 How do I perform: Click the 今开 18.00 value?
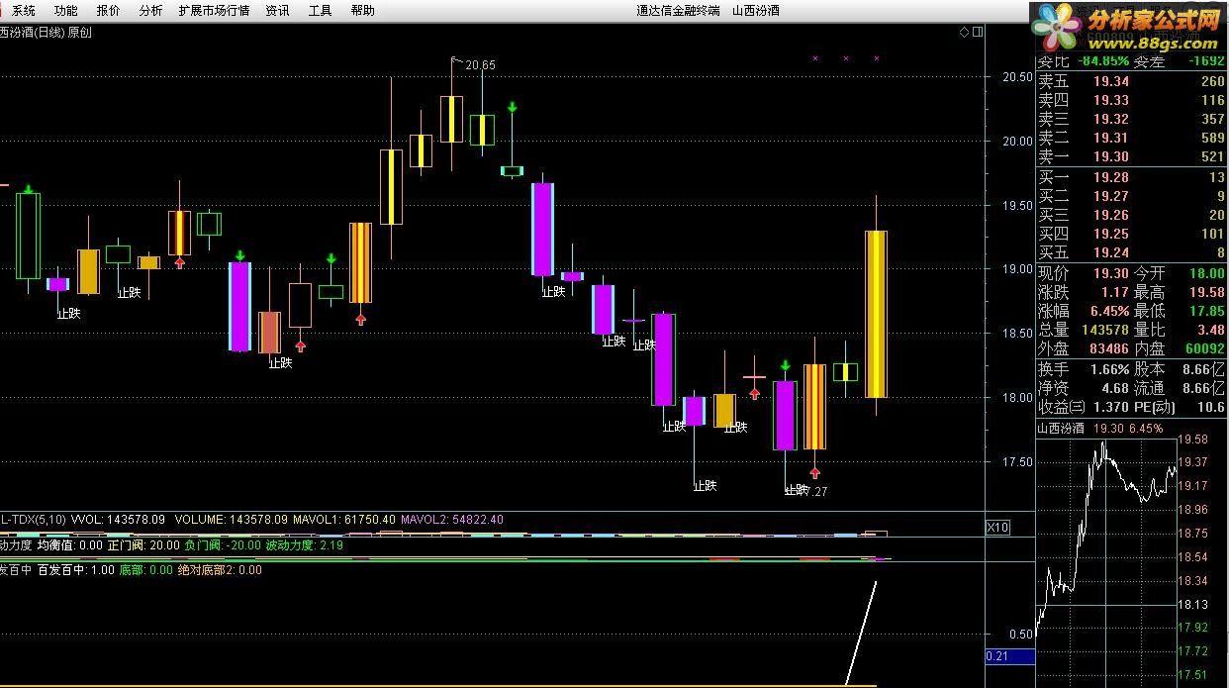point(1206,273)
